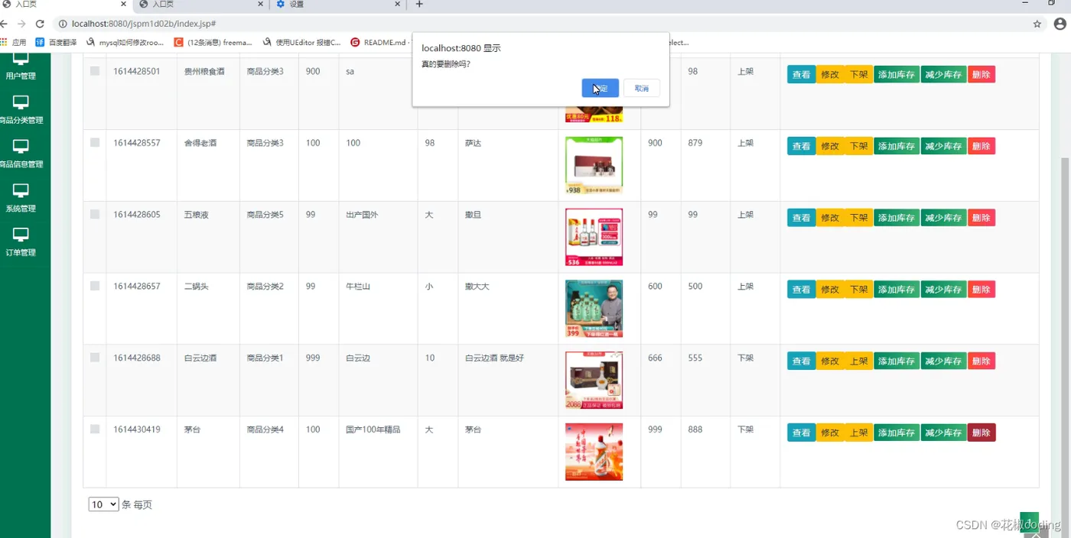Open the mysql如何修改roo... bookmark
The height and width of the screenshot is (538, 1071).
coord(125,43)
